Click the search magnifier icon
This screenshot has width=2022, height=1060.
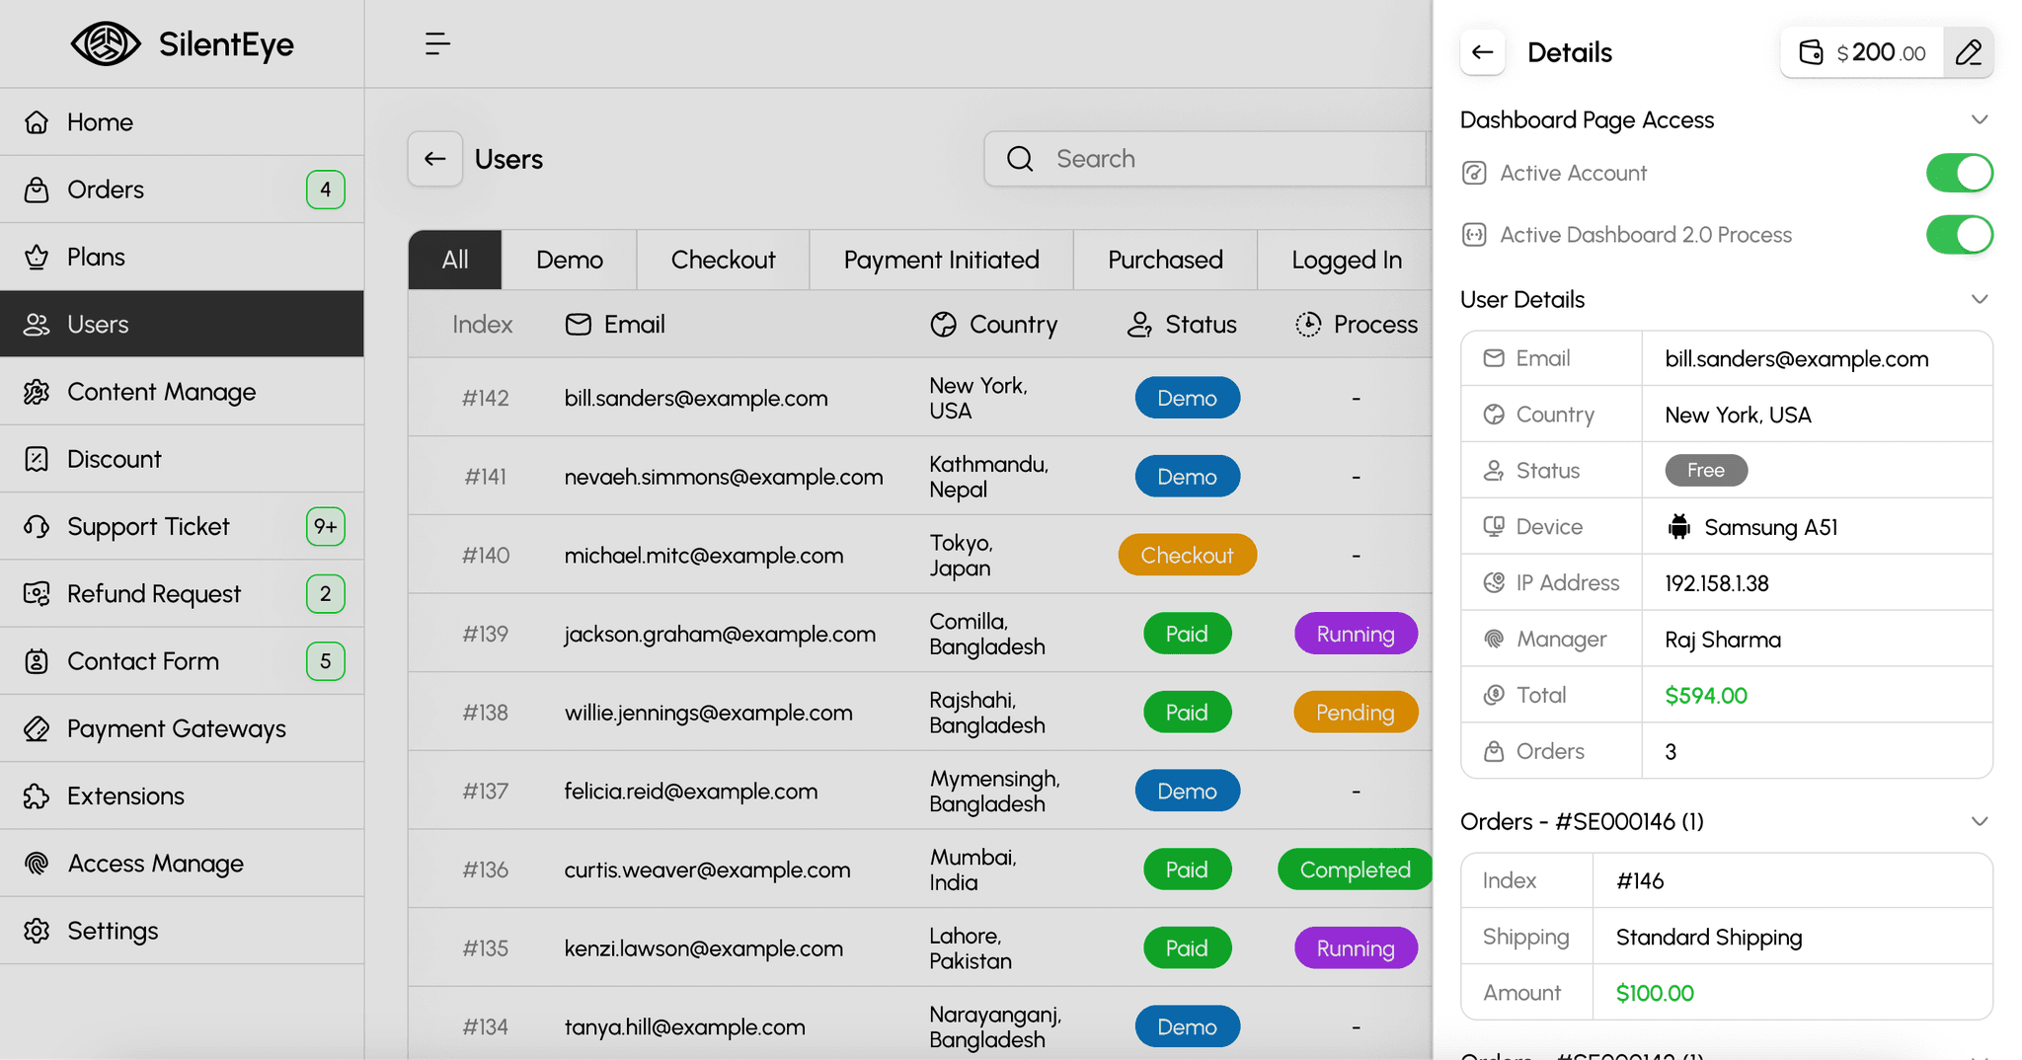click(1020, 159)
